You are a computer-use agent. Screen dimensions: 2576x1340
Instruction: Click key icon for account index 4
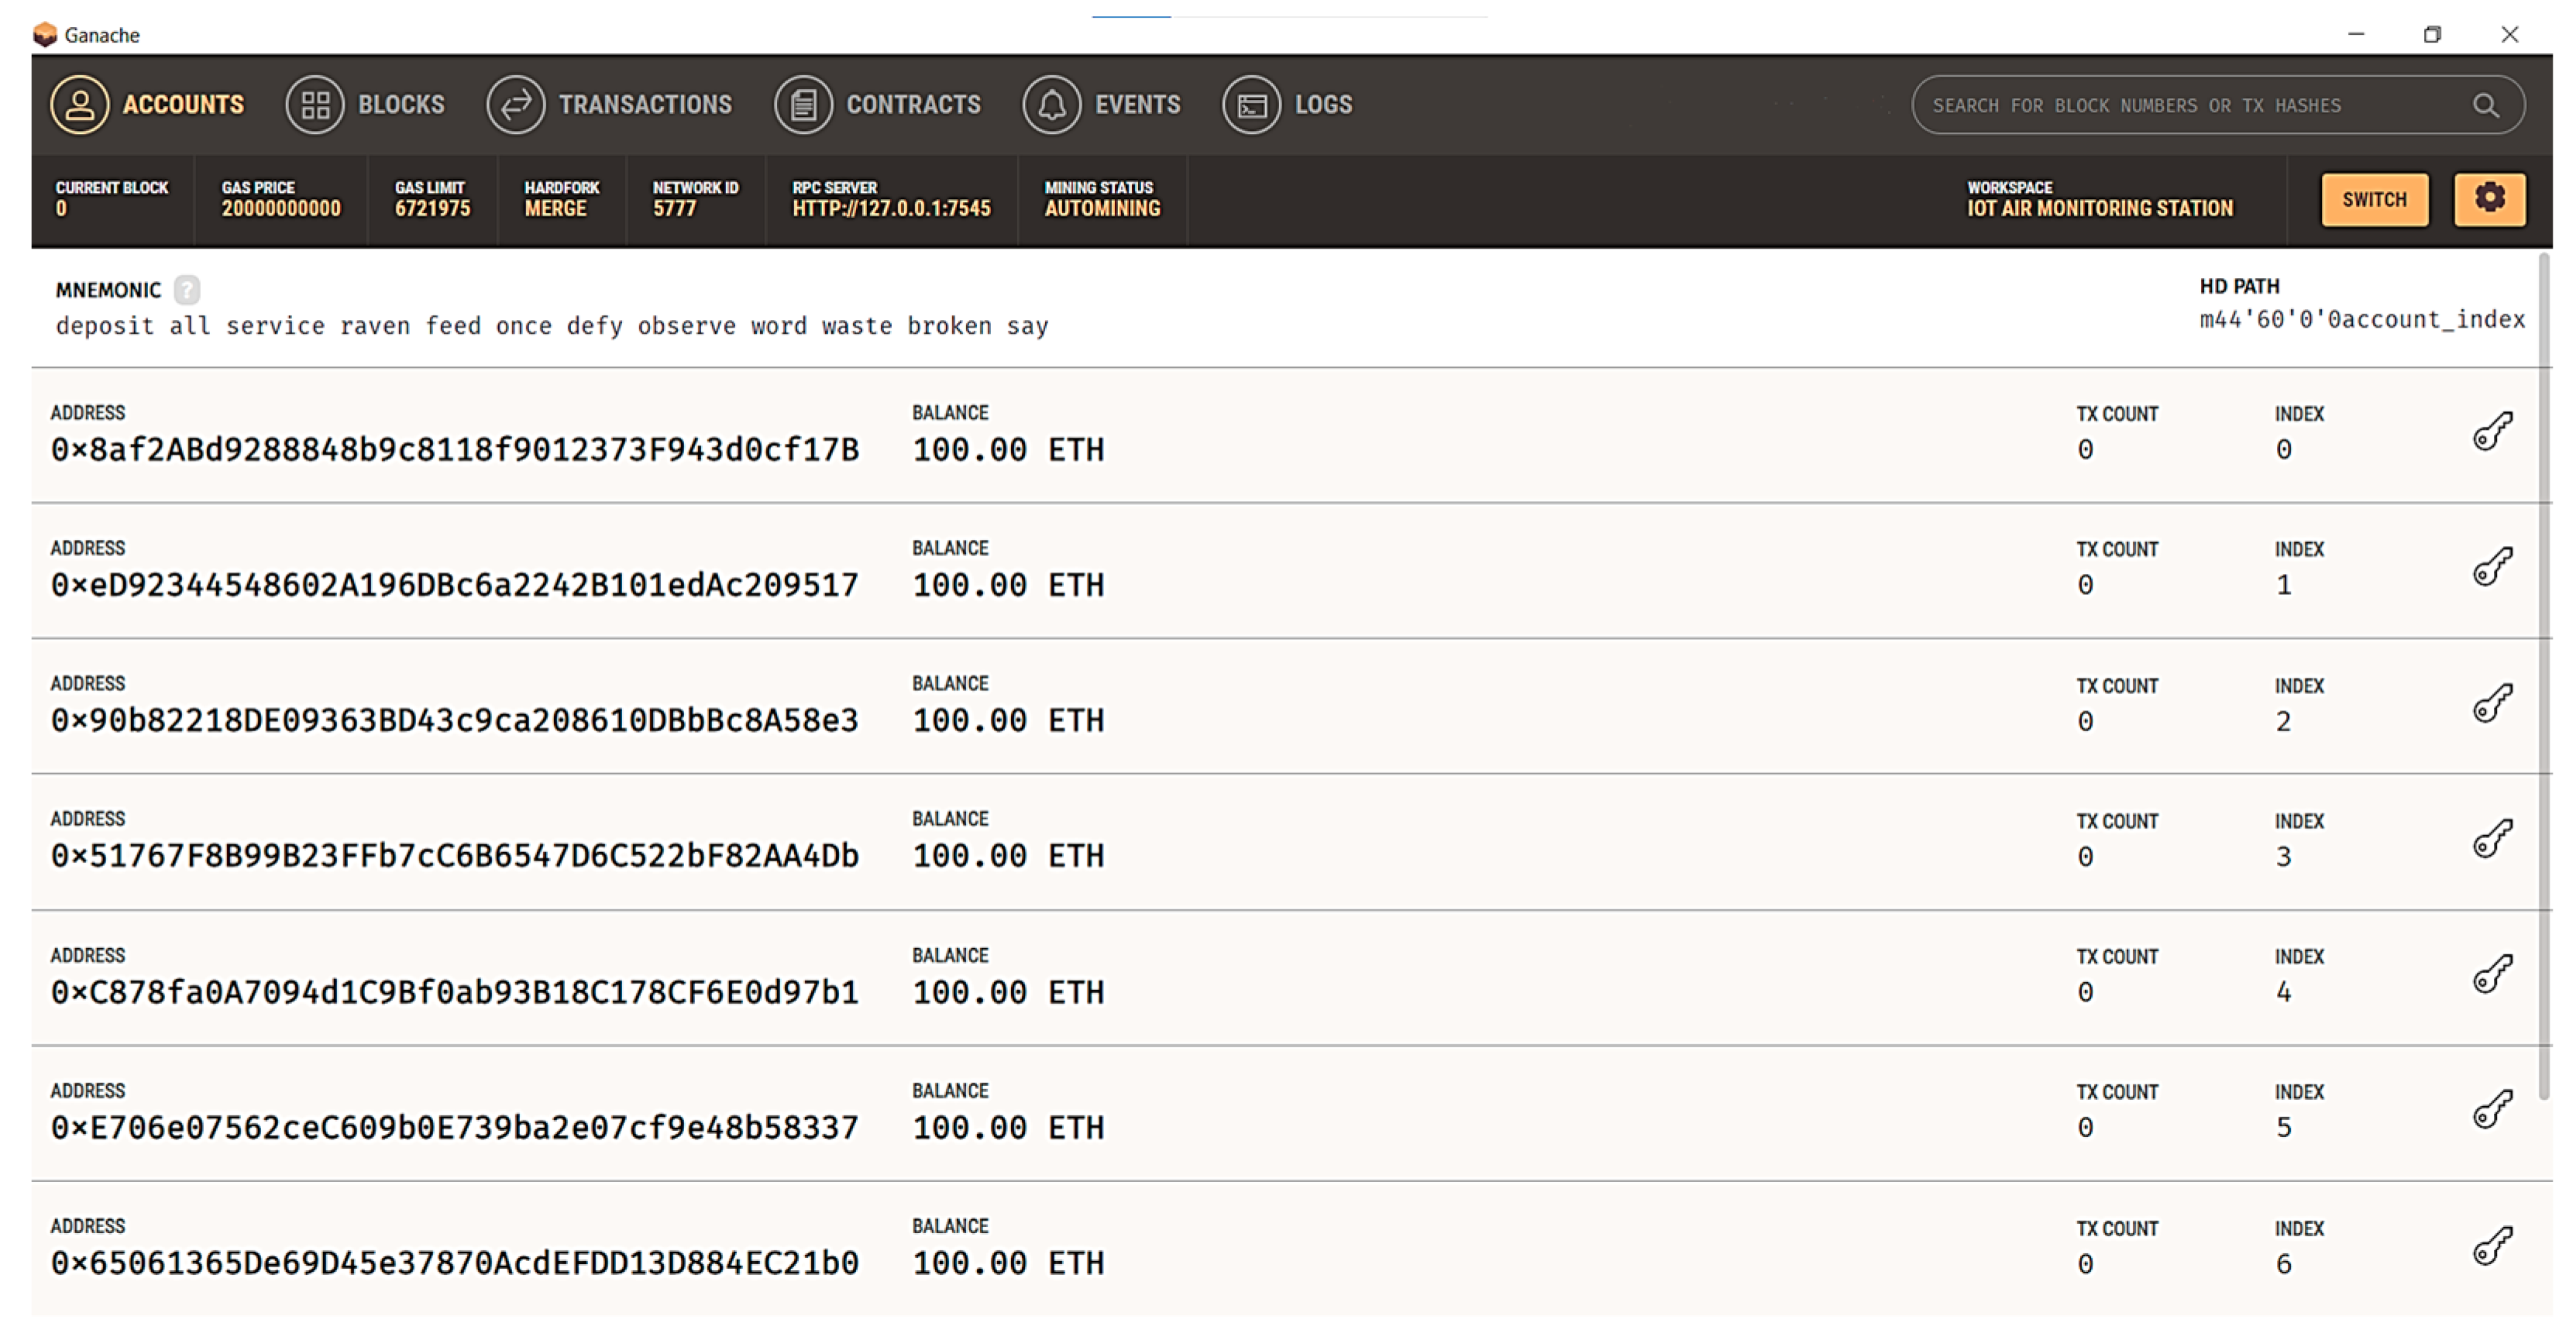pos(2492,974)
